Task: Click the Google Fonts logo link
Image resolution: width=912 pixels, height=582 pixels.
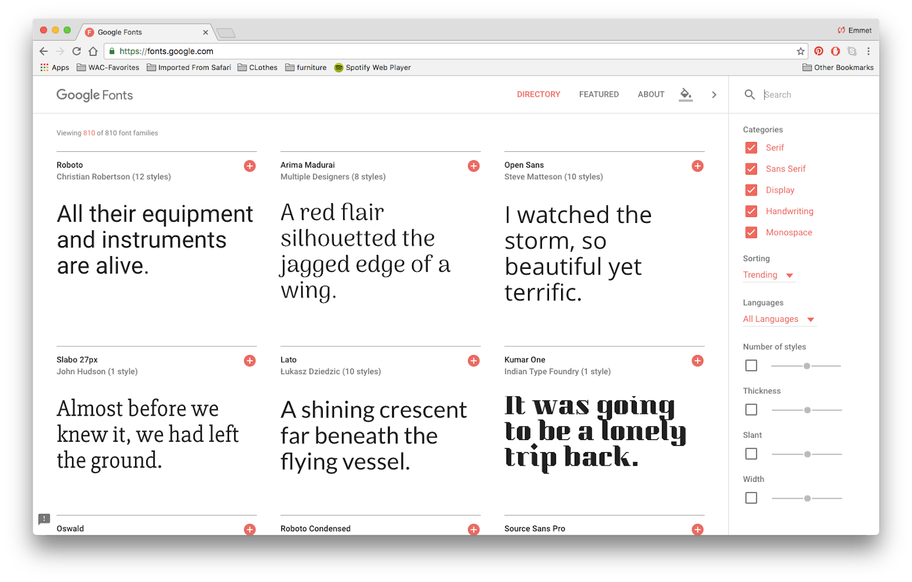Action: [x=94, y=95]
